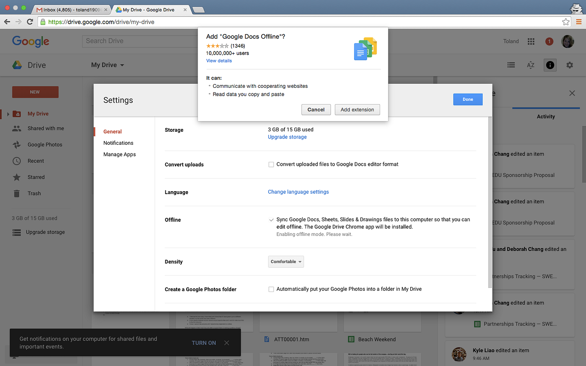Check Convert uploaded files to Google Docs format
Viewport: 586px width, 366px height.
click(271, 164)
